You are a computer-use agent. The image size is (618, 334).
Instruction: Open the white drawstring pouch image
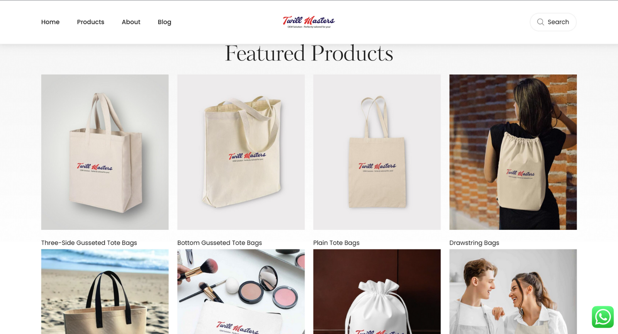(x=377, y=292)
